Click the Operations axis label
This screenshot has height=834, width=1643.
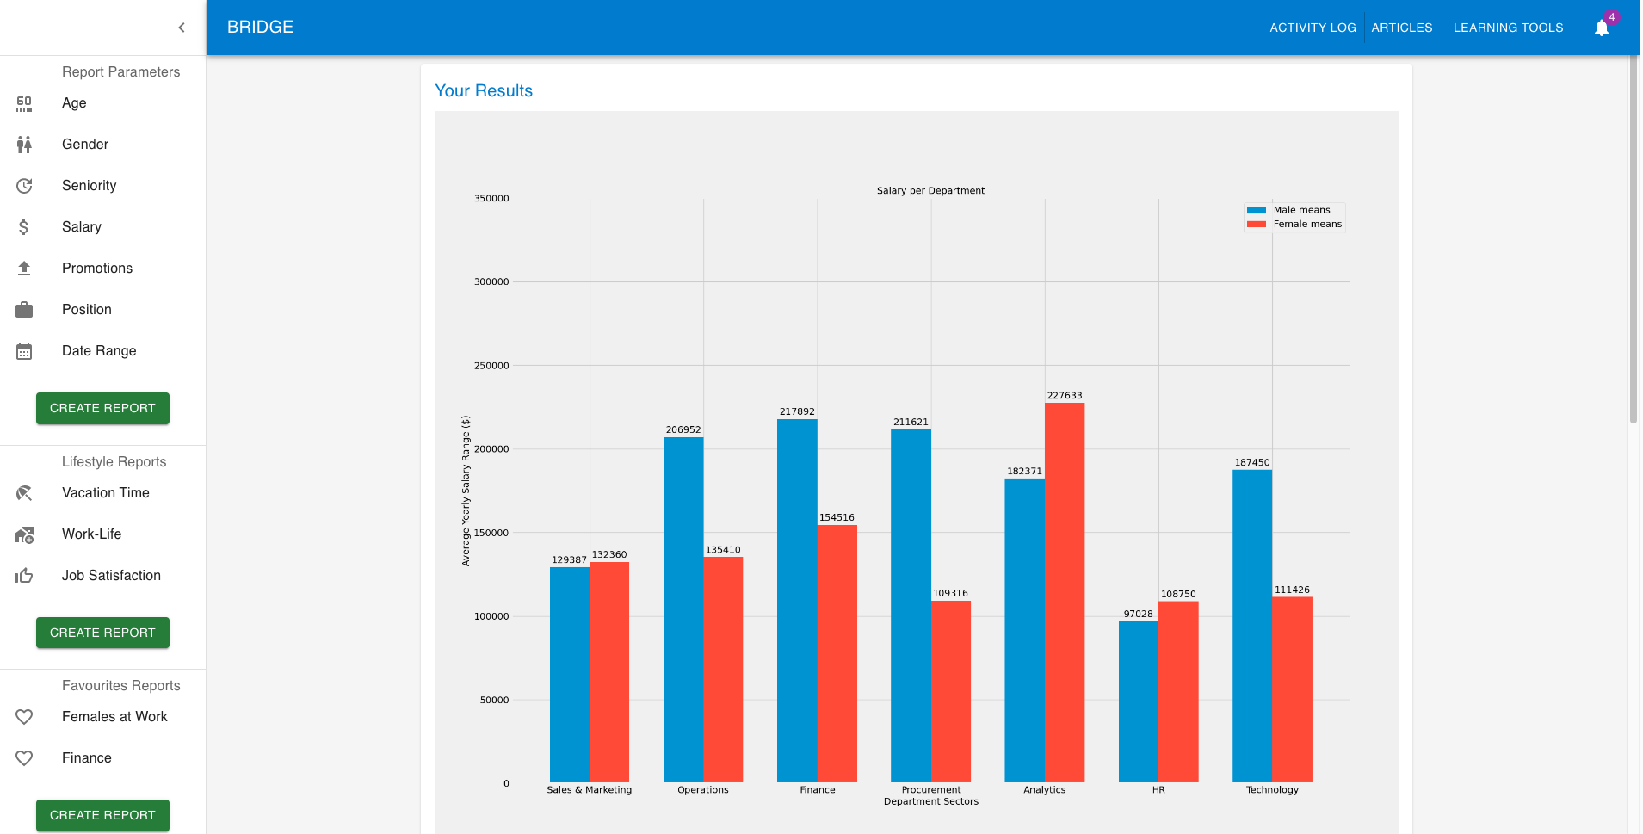click(703, 790)
